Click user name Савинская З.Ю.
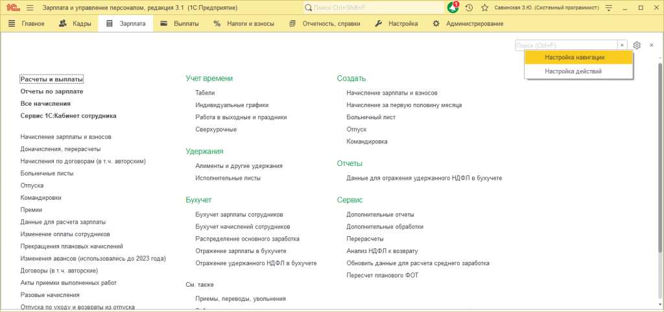This screenshot has width=664, height=312. [x=547, y=8]
